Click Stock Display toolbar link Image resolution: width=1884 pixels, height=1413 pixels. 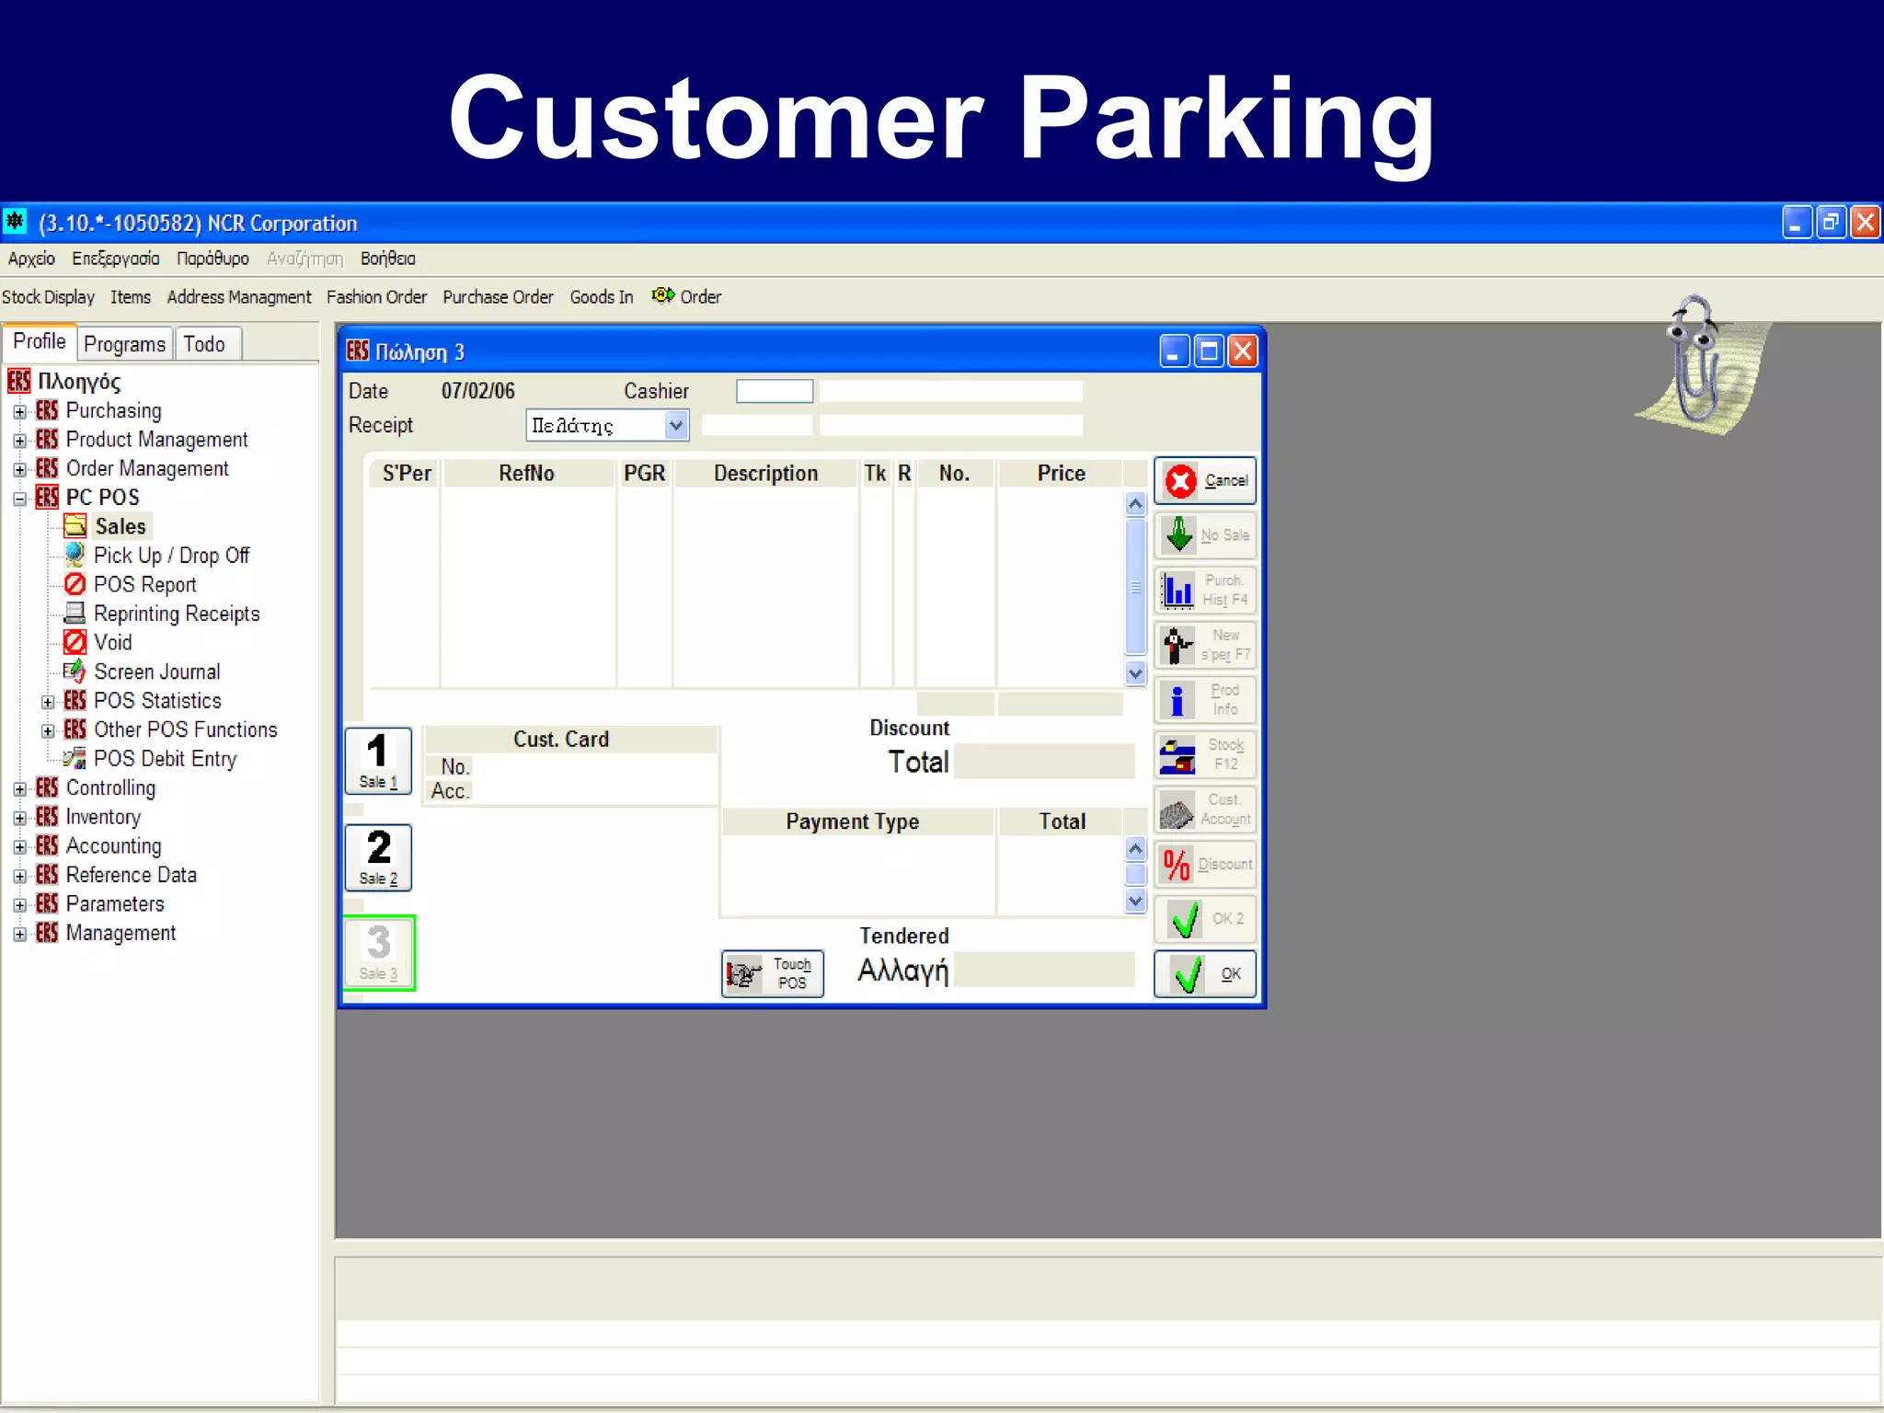(x=48, y=296)
